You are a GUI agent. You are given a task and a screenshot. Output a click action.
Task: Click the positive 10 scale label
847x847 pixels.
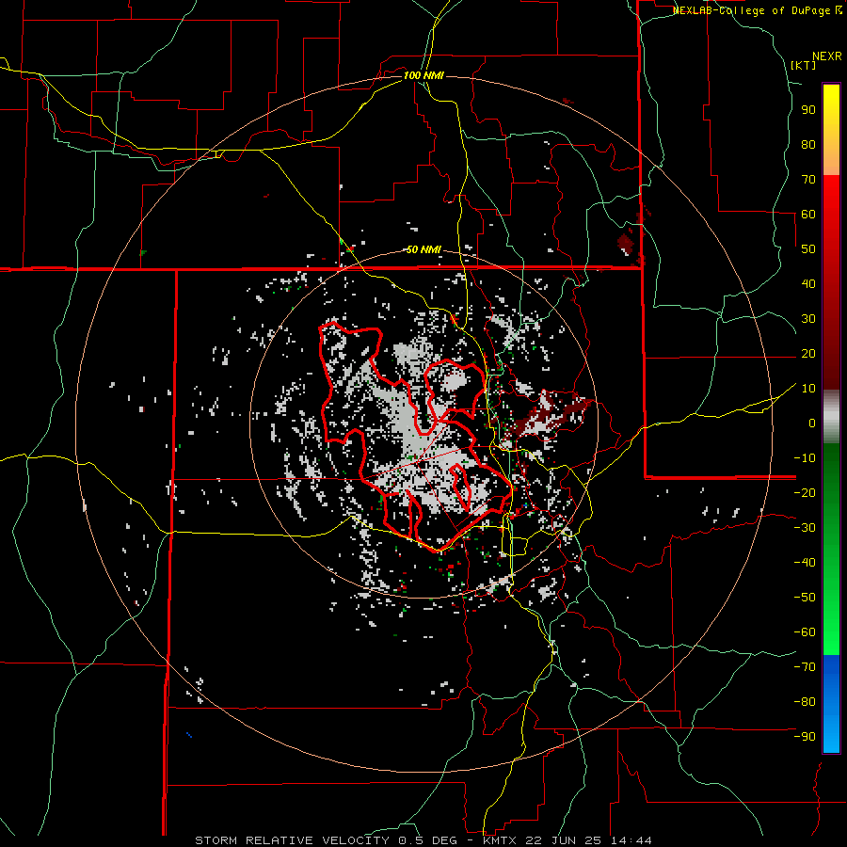click(808, 389)
